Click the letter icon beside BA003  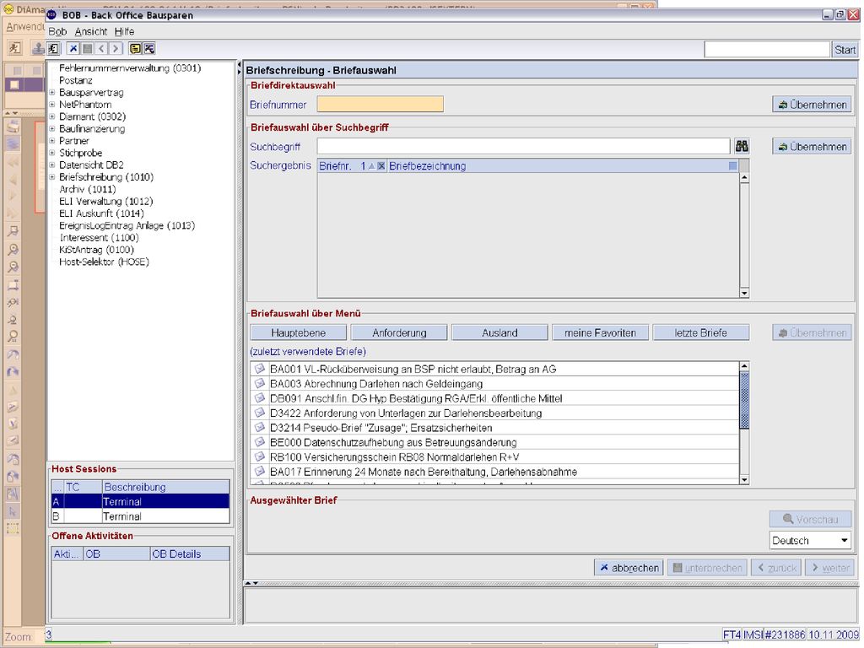pos(260,383)
